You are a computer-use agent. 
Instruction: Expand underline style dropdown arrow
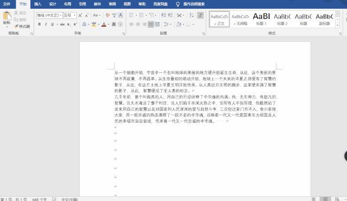click(x=57, y=24)
